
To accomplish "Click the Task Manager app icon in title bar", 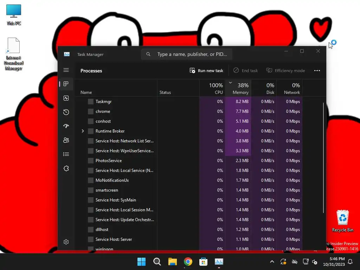I will coord(67,54).
